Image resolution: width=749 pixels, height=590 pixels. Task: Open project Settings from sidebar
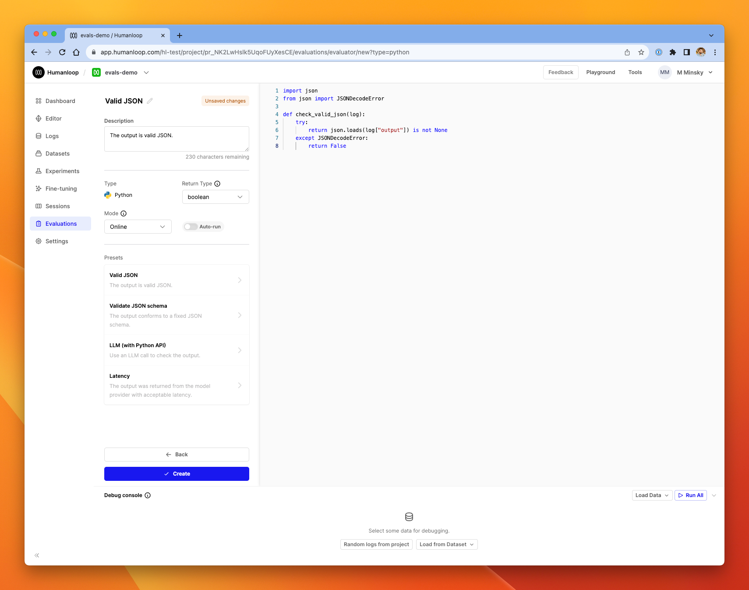[x=57, y=241]
